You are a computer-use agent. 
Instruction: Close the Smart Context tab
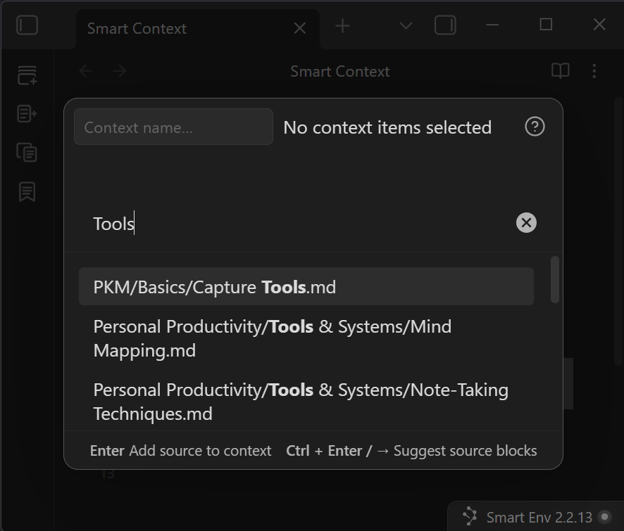pos(299,28)
